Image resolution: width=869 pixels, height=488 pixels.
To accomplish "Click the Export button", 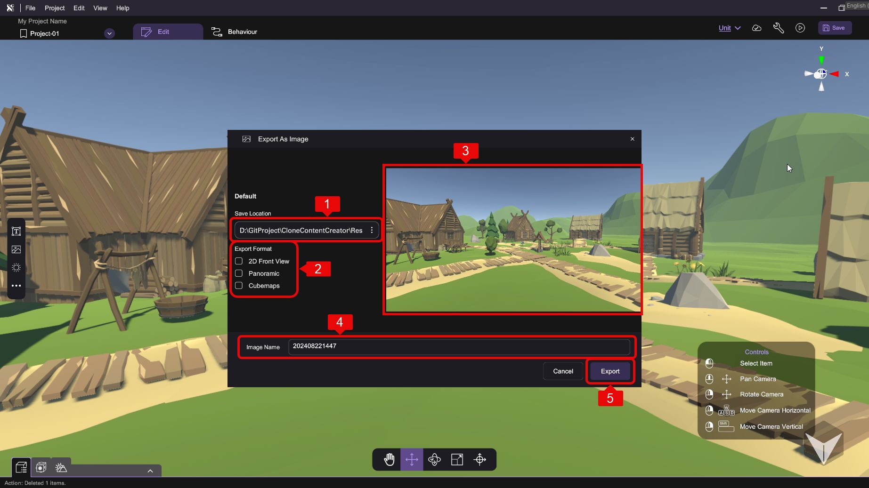I will [610, 371].
